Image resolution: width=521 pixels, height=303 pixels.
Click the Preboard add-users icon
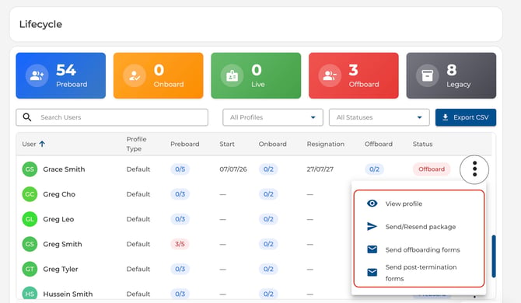(x=37, y=75)
